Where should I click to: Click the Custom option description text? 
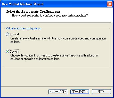(54, 57)
